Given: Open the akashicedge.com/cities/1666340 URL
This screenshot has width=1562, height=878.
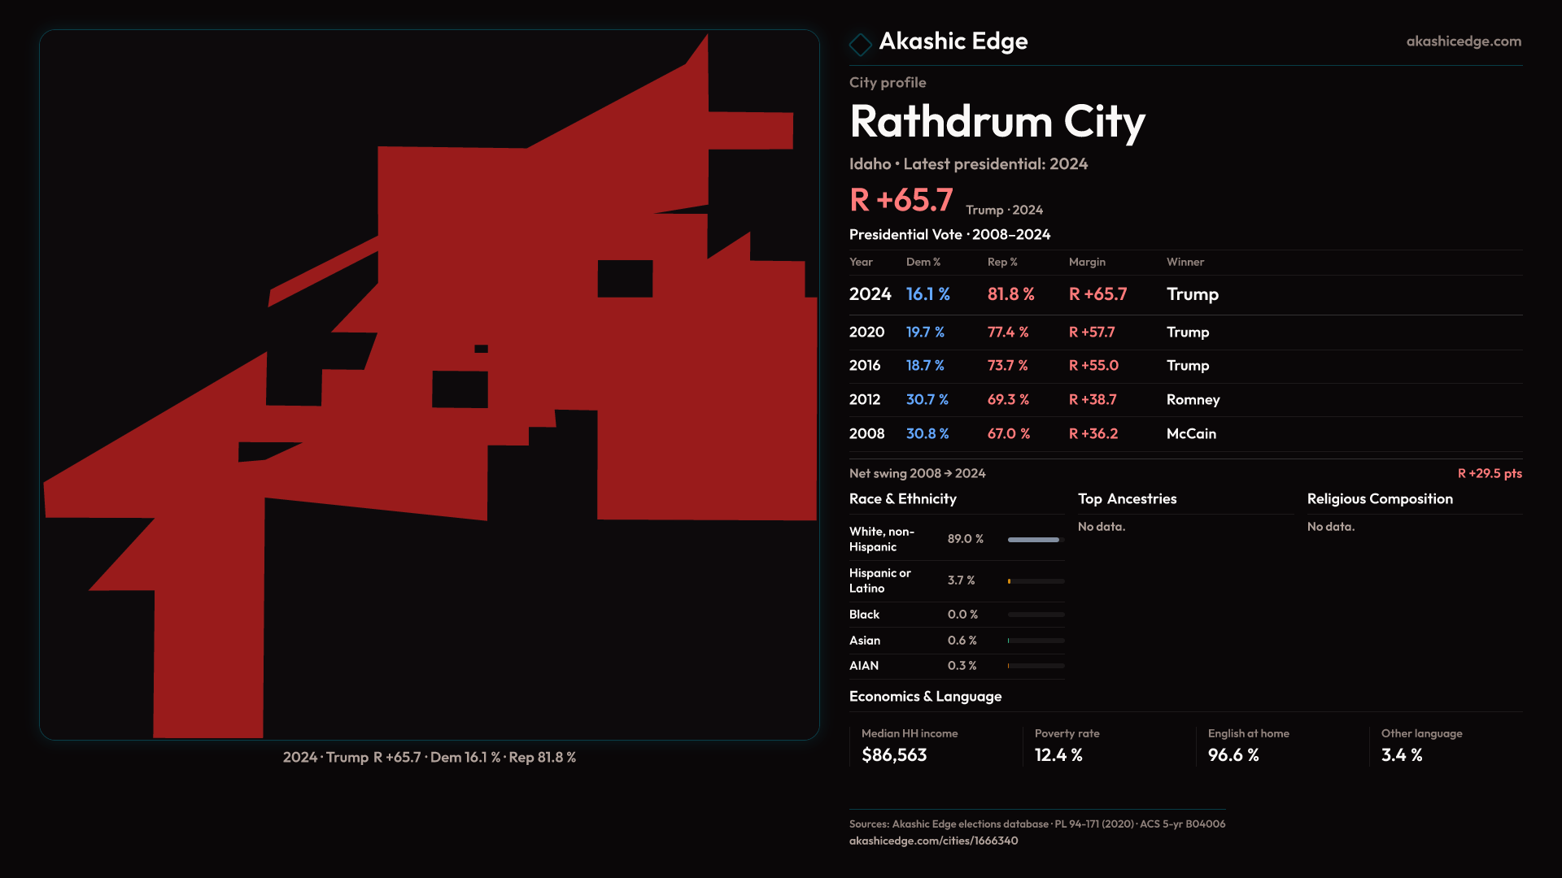Looking at the screenshot, I should click(x=933, y=841).
